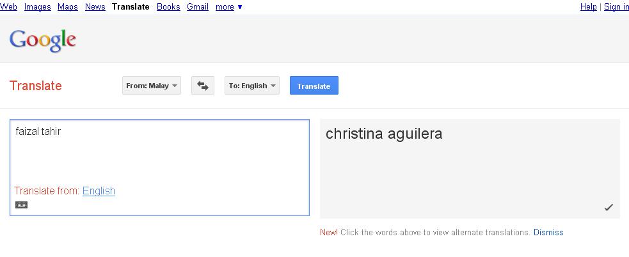This screenshot has width=629, height=257.
Task: Open the From: Malay language dropdown
Action: [x=152, y=86]
